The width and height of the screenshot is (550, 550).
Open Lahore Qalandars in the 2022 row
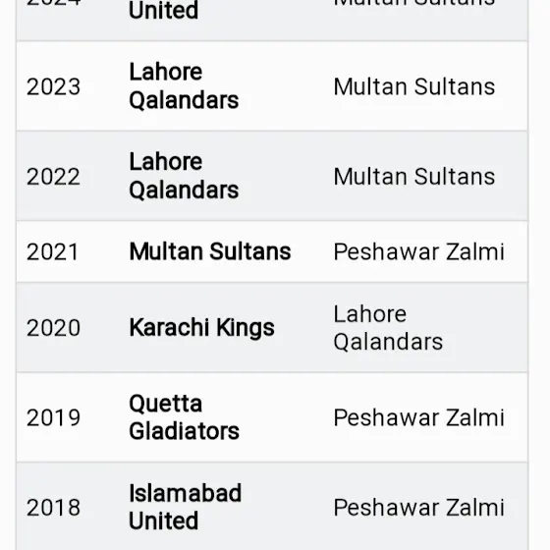point(184,176)
